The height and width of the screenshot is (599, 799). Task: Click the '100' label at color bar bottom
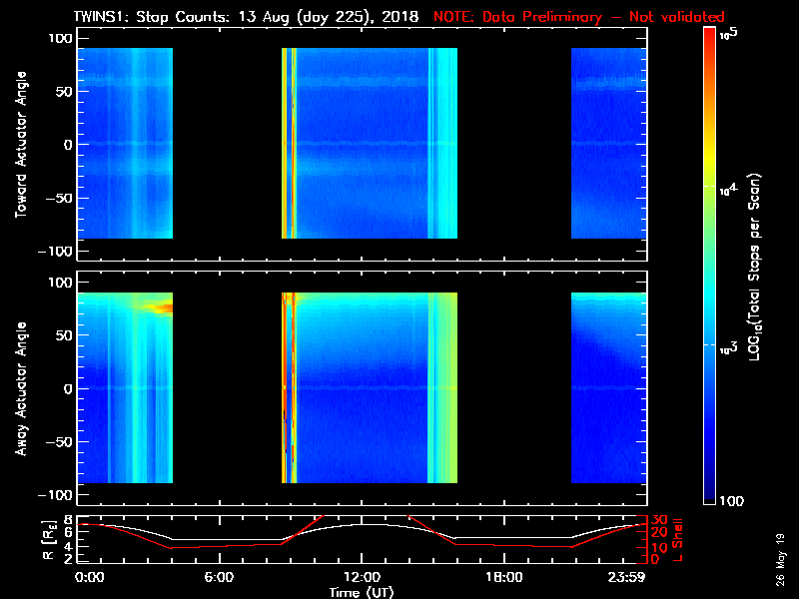point(731,501)
